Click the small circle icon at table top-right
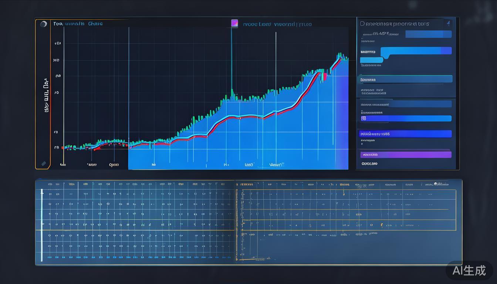The width and height of the screenshot is (497, 284). [x=436, y=183]
